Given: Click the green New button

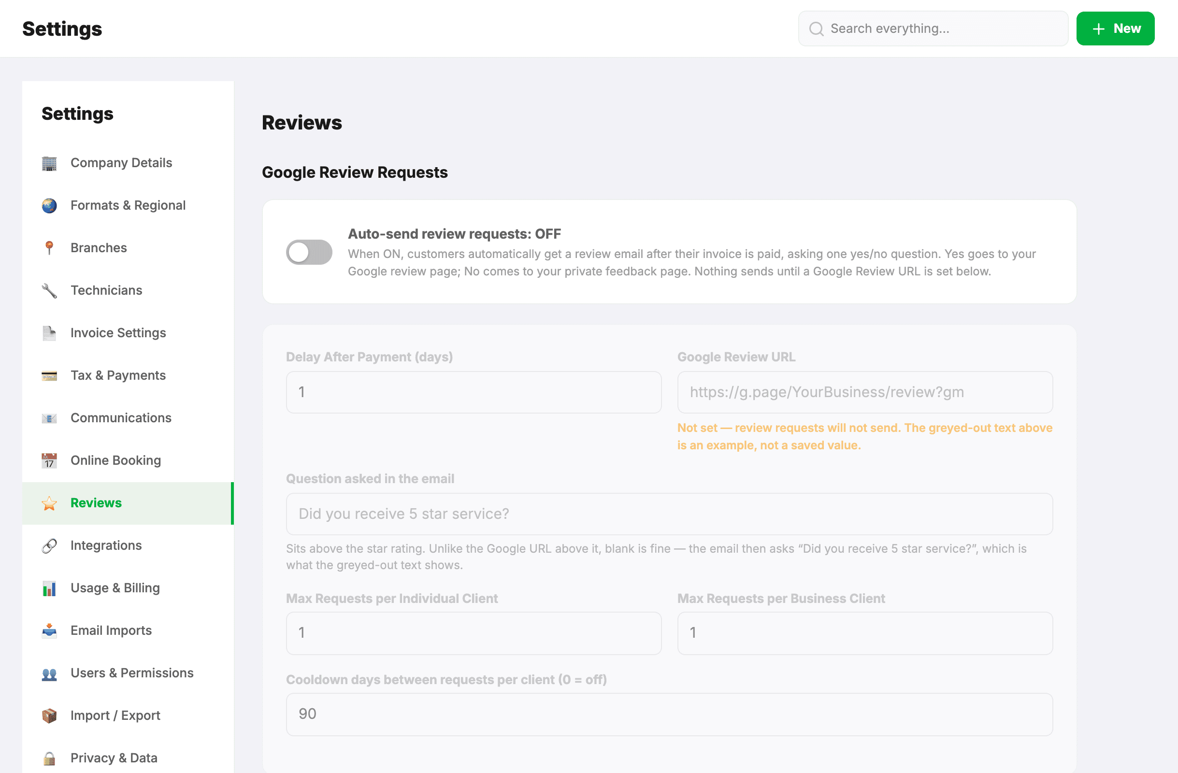Looking at the screenshot, I should coord(1115,29).
